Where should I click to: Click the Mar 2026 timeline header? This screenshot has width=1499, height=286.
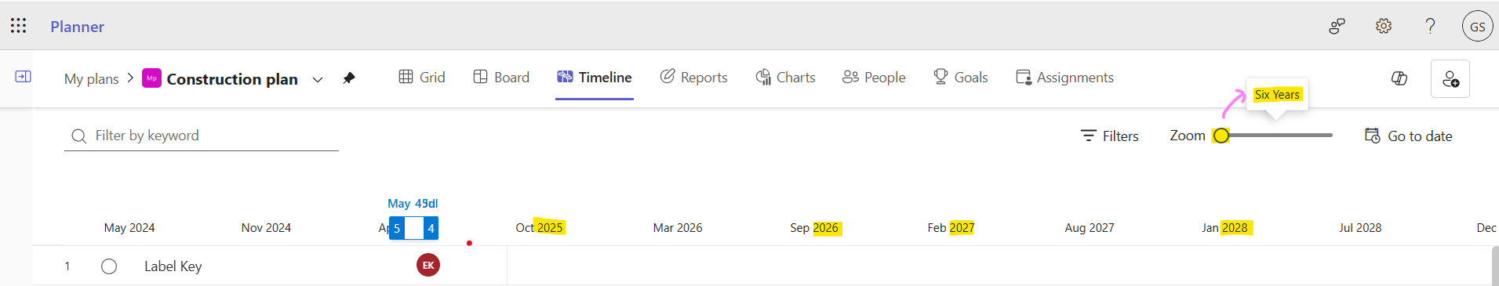pos(678,228)
